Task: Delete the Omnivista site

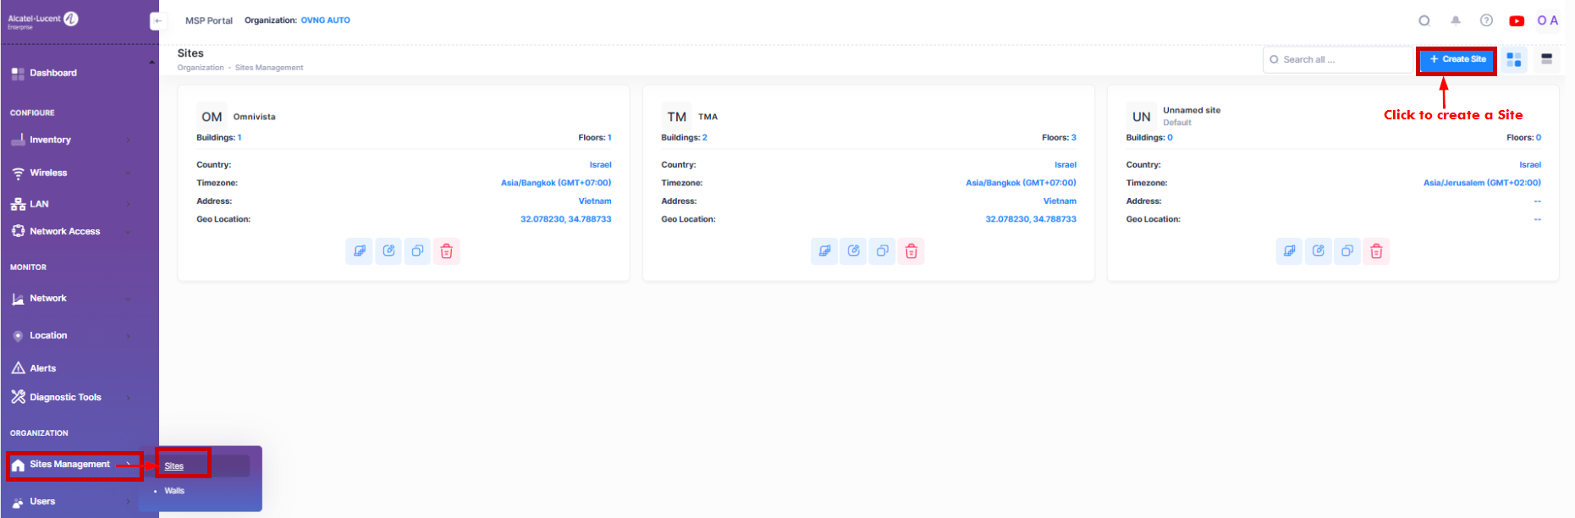Action: pyautogui.click(x=446, y=251)
